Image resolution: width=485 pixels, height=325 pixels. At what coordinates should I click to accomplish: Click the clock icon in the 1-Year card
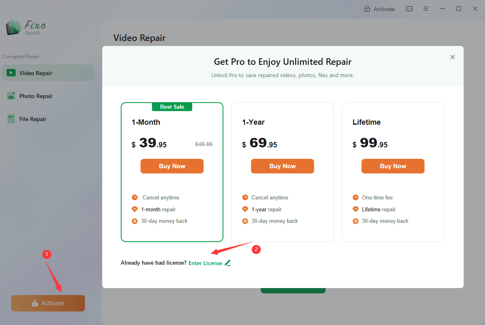coord(245,197)
